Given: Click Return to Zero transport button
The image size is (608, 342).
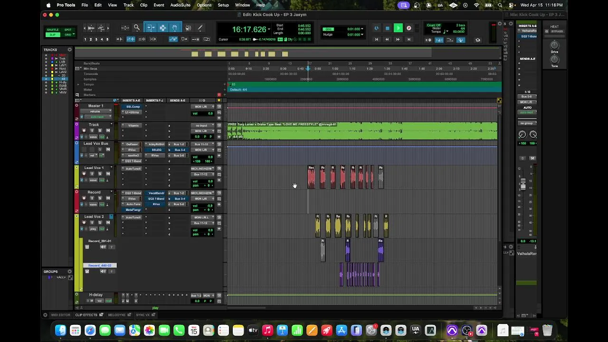Looking at the screenshot, I should (x=377, y=39).
